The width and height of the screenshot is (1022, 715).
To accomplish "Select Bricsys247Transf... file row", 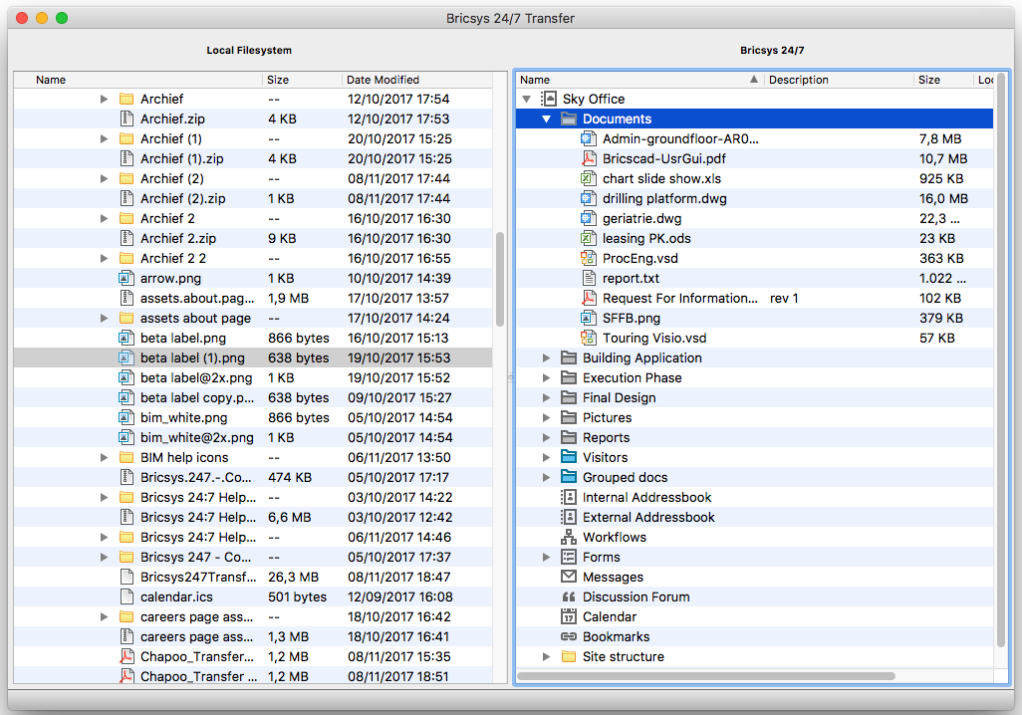I will pos(253,577).
